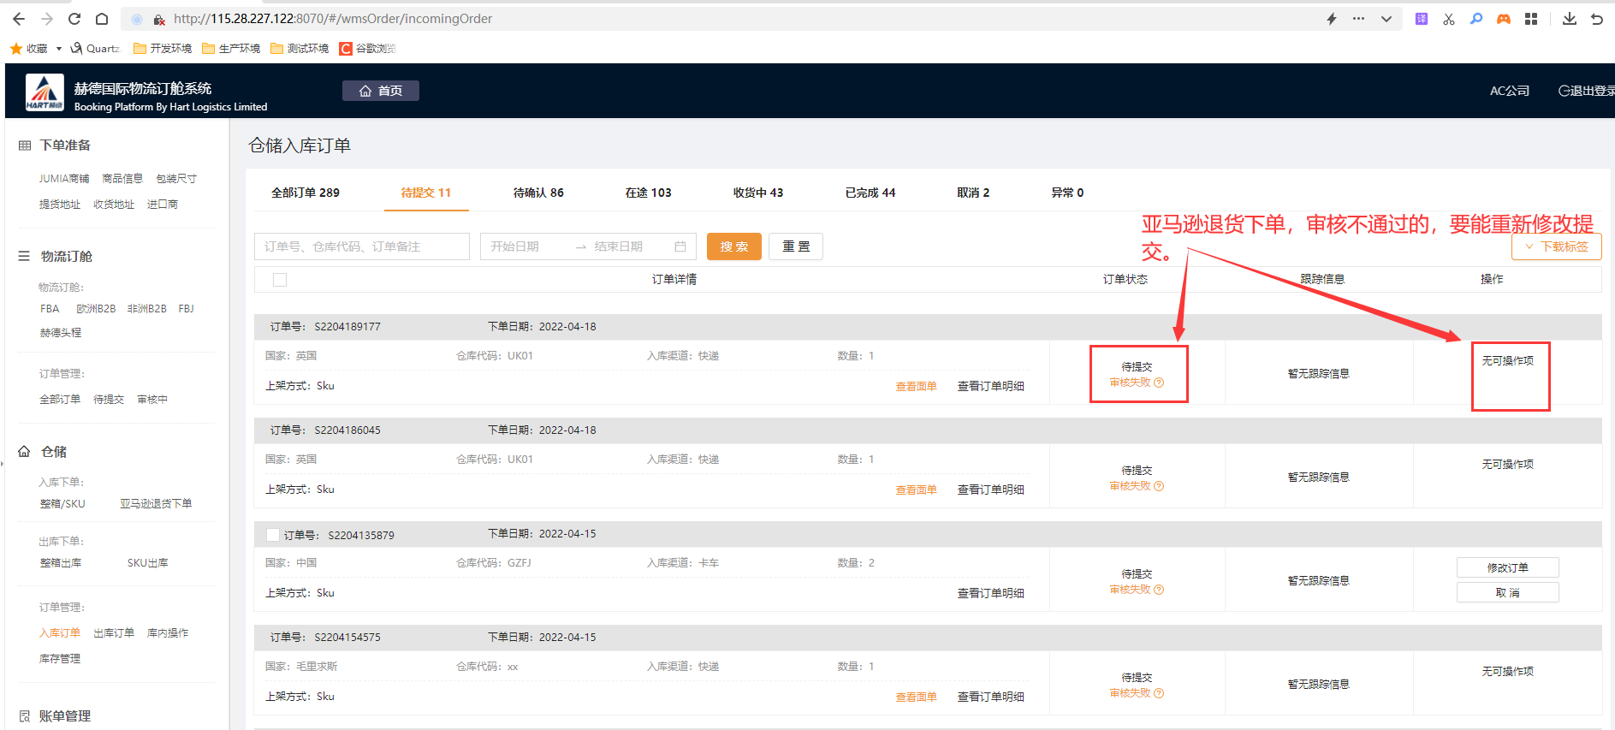Viewport: 1615px width, 730px height.
Task: Toggle the select-all checkbox in table header
Action: (x=280, y=280)
